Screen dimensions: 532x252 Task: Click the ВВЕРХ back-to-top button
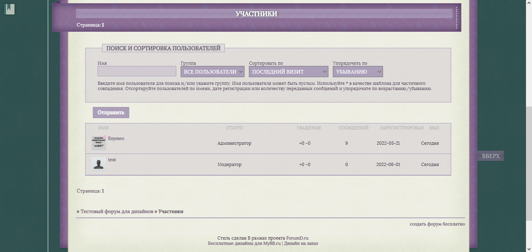point(490,156)
